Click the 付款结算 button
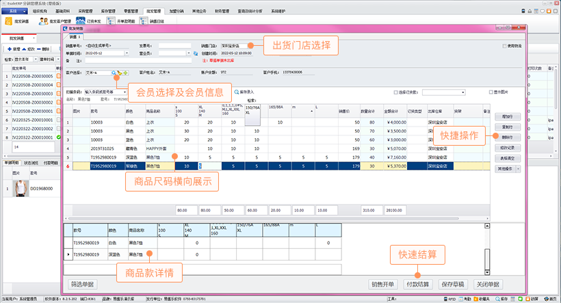The height and width of the screenshot is (303, 561). (x=417, y=284)
